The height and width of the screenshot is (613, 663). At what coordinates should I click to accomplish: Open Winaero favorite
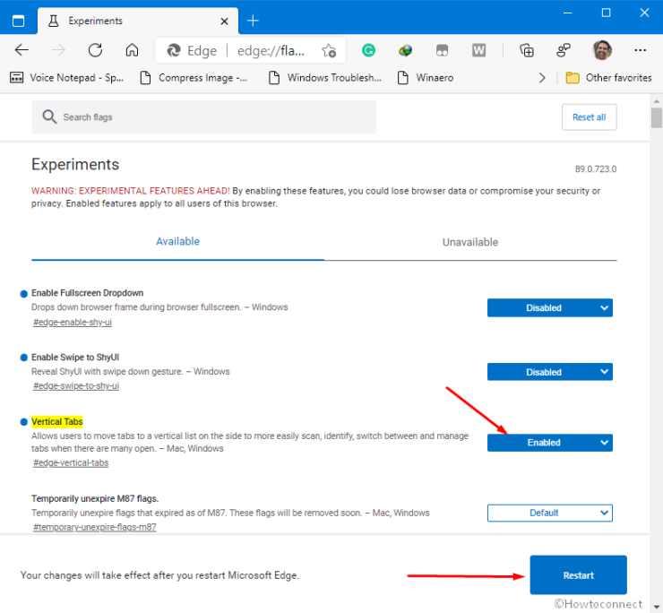click(426, 78)
